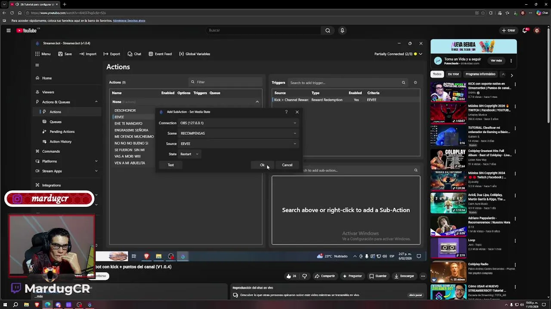This screenshot has width=551, height=309.
Task: Click the YouTube Buscar search box
Action: (x=263, y=30)
